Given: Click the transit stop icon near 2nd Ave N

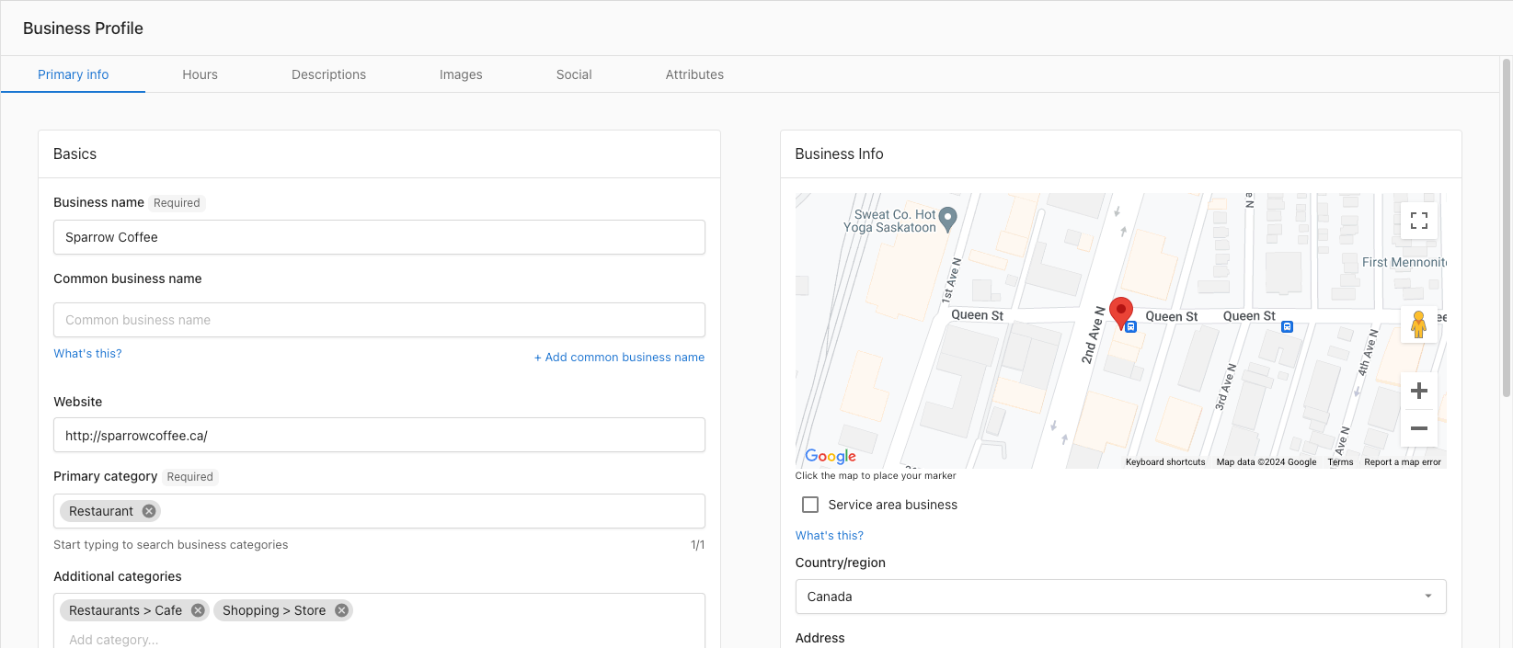Looking at the screenshot, I should (1131, 326).
